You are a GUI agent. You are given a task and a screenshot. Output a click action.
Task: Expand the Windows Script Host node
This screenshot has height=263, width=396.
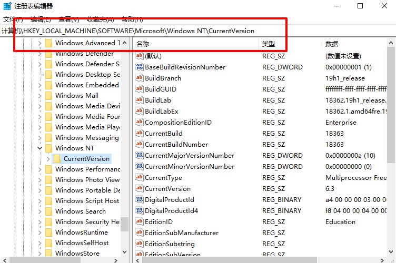[39, 201]
